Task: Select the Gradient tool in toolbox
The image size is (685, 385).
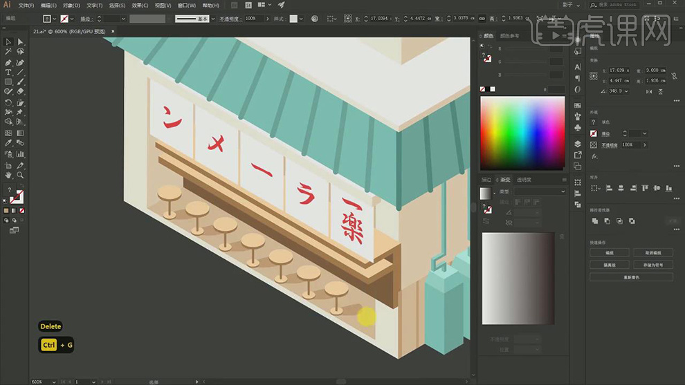Action: click(20, 133)
